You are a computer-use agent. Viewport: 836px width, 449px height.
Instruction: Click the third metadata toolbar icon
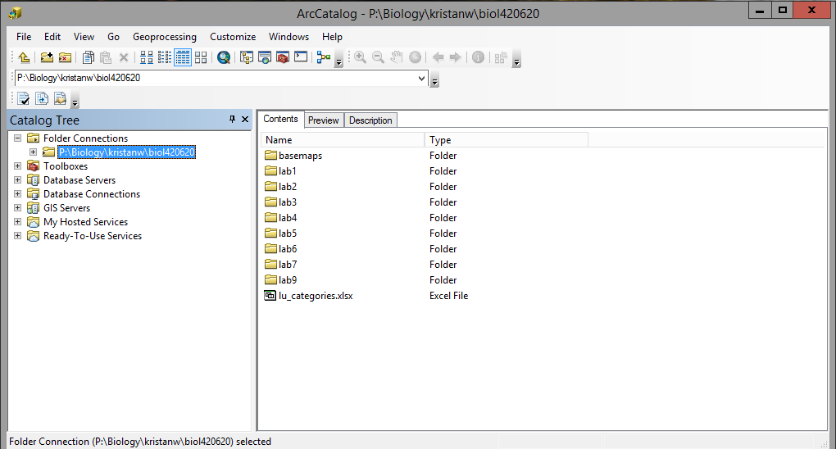[x=60, y=98]
